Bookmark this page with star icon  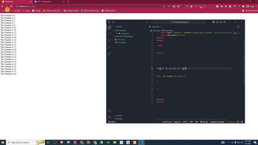[169, 6]
